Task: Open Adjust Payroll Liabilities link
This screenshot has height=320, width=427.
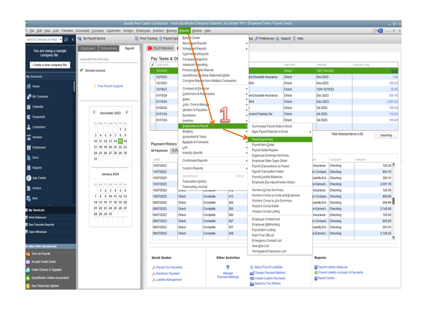Action: tap(268, 267)
